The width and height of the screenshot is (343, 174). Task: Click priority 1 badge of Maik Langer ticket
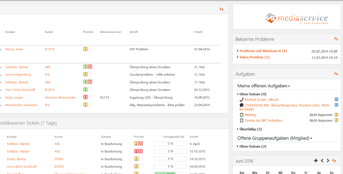tap(85, 97)
